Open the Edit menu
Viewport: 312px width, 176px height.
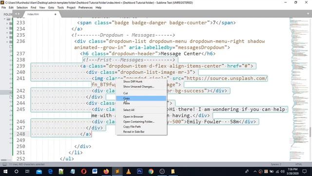tap(11, 8)
